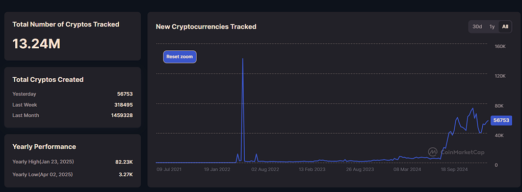The height and width of the screenshot is (192, 522).
Task: Click the New Cryptocurrencies Tracked heading
Action: point(206,27)
